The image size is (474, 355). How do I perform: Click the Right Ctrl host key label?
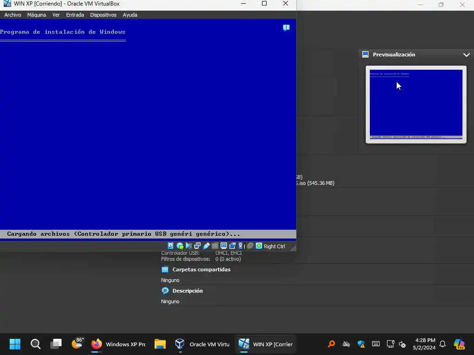[x=274, y=246]
